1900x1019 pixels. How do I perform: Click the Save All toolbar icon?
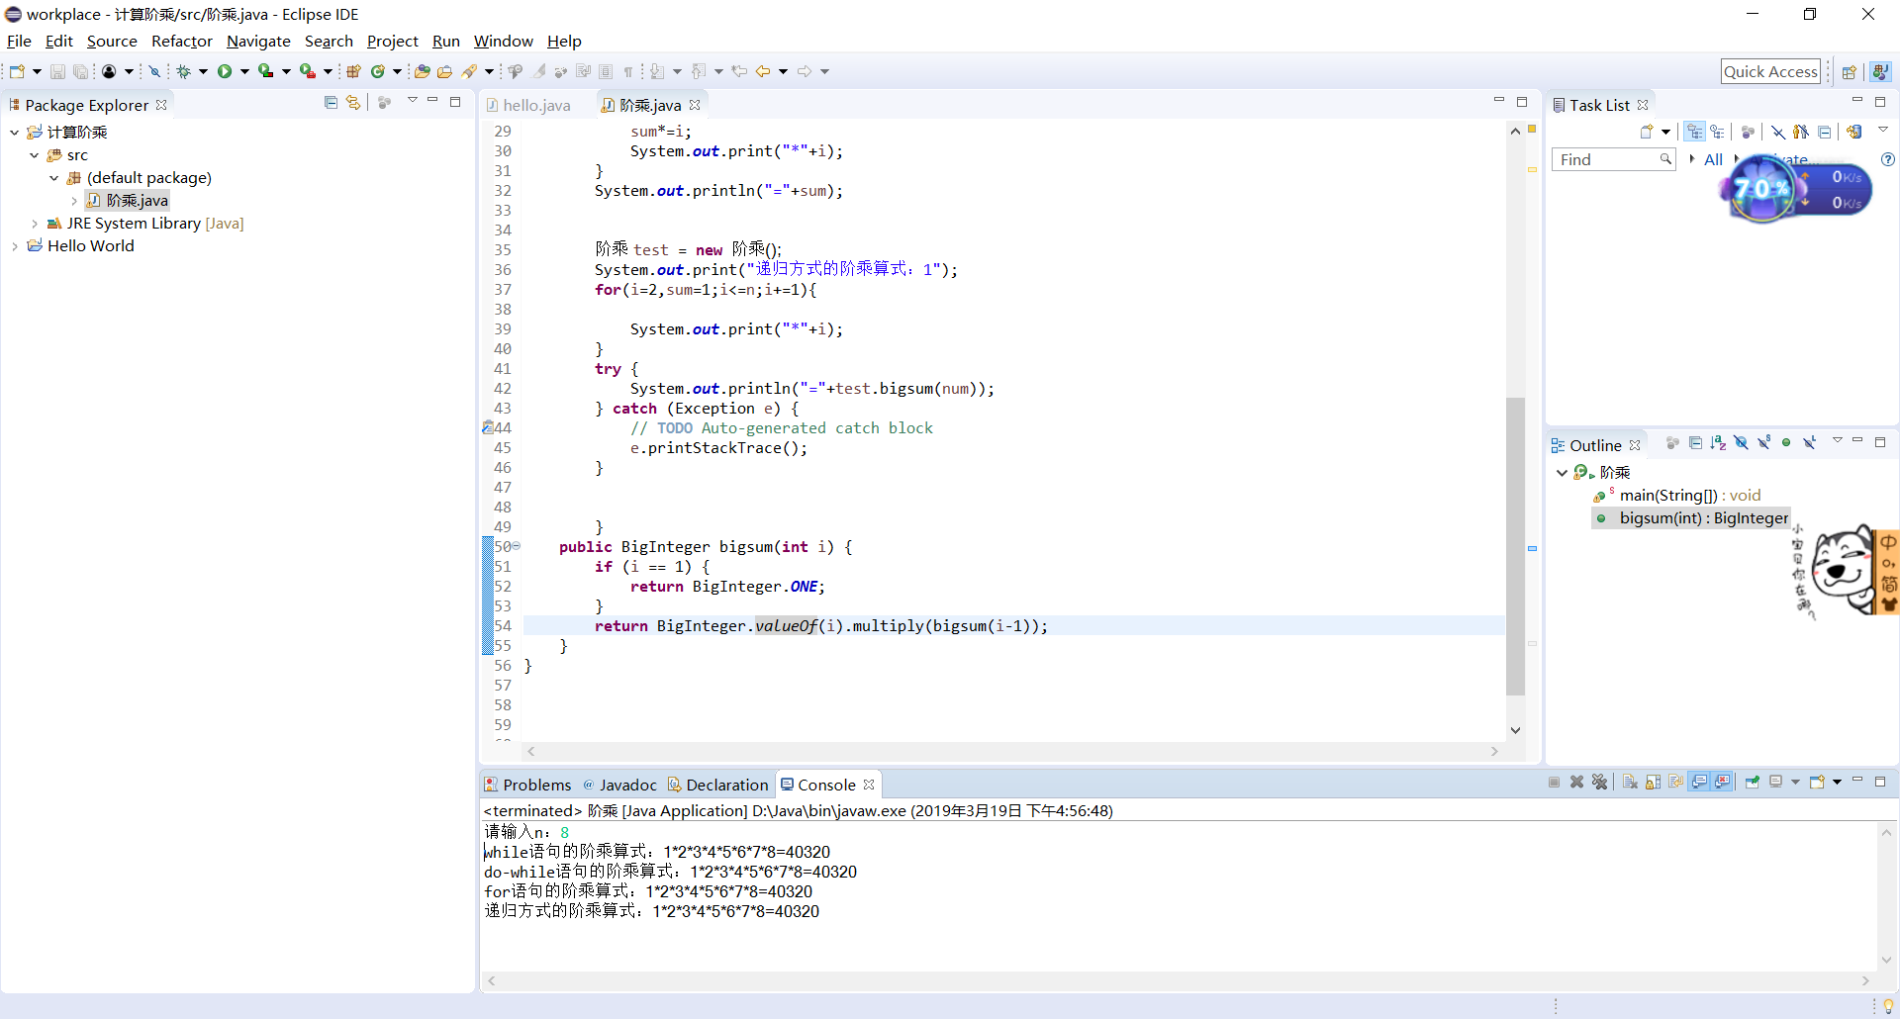tap(80, 71)
